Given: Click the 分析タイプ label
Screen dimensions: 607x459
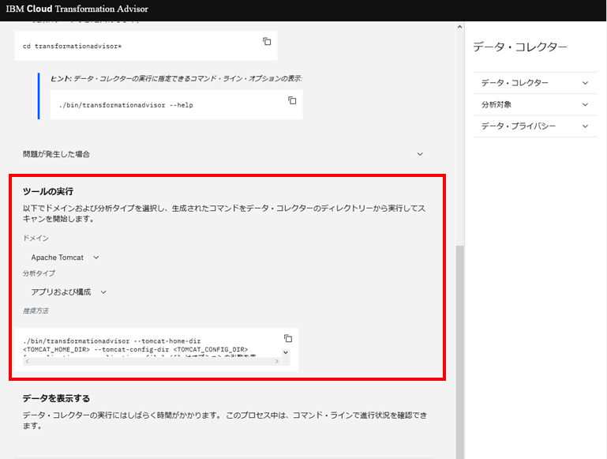Looking at the screenshot, I should (x=39, y=273).
